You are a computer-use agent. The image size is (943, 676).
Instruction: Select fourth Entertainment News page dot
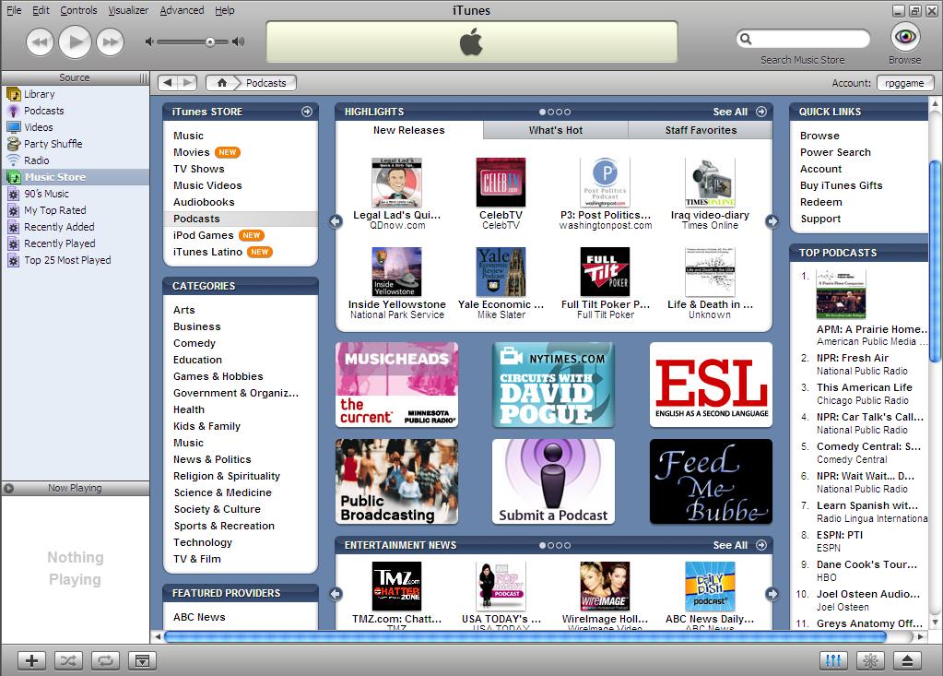tap(567, 545)
